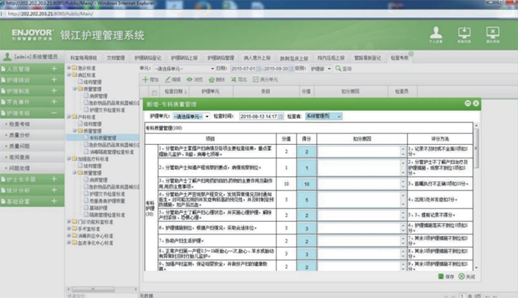The height and width of the screenshot is (298, 518).
Task: Collapse the 护理考核 sidebar section
Action: [54, 113]
